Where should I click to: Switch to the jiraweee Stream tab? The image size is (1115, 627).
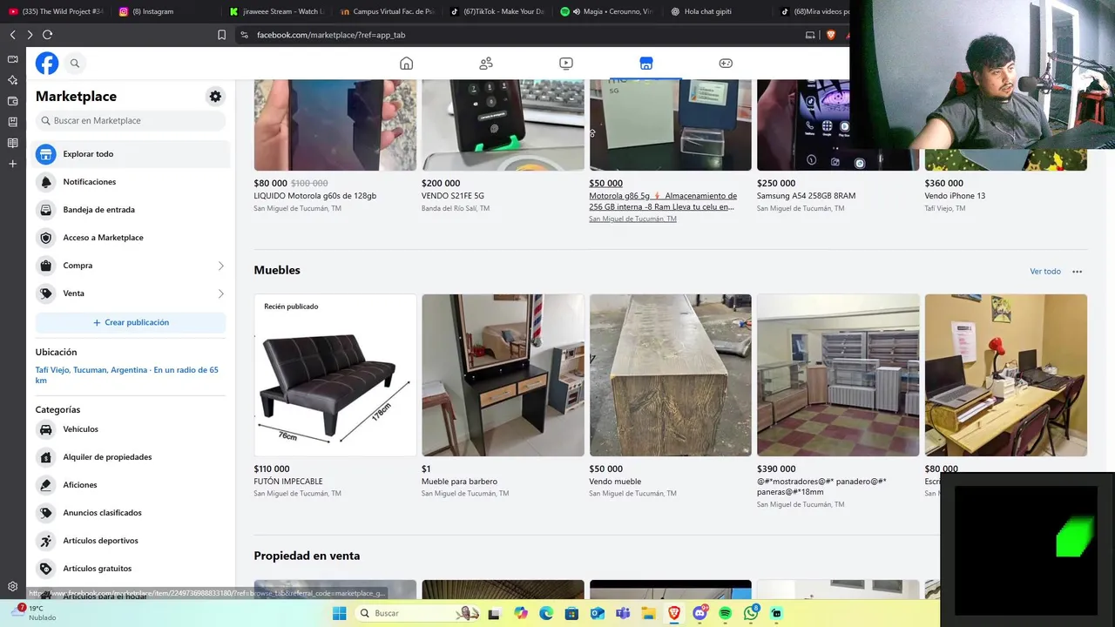[x=276, y=11]
